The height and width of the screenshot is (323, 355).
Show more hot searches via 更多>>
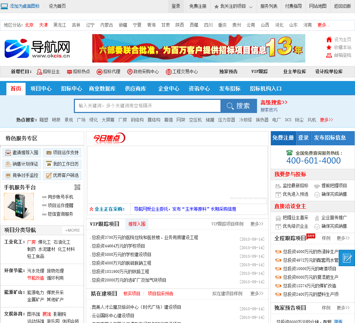[x=326, y=120]
